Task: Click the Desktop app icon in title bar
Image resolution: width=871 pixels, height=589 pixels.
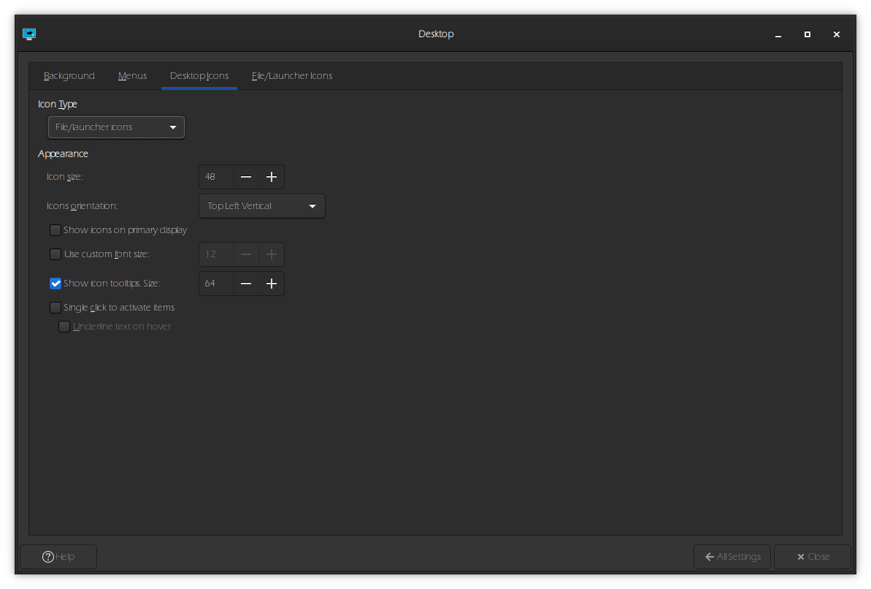Action: [x=29, y=34]
